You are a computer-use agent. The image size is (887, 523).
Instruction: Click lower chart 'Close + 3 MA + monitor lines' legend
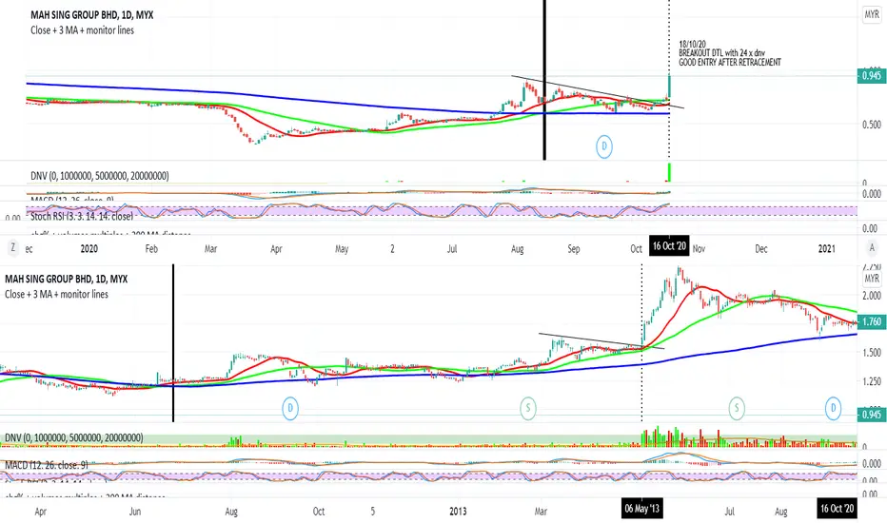[x=56, y=294]
